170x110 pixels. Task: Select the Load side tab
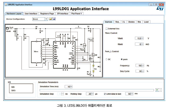coord(146,22)
